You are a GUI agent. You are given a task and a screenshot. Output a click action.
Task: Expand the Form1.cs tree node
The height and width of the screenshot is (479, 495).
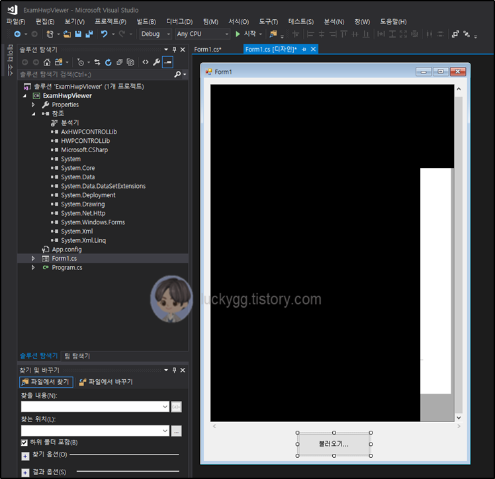click(x=33, y=259)
